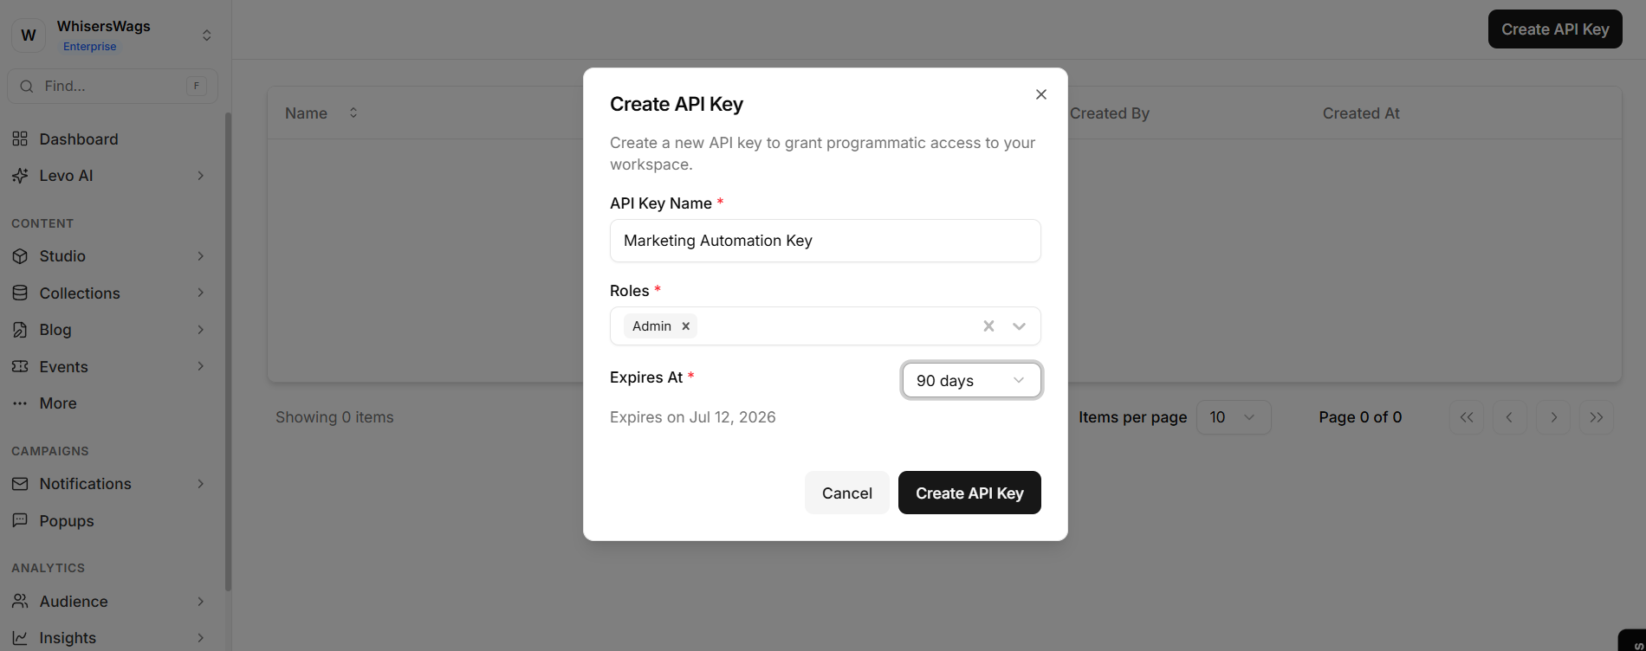Remove the Admin role tag
The image size is (1646, 651).
[685, 326]
